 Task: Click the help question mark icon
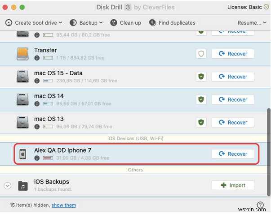(x=260, y=205)
